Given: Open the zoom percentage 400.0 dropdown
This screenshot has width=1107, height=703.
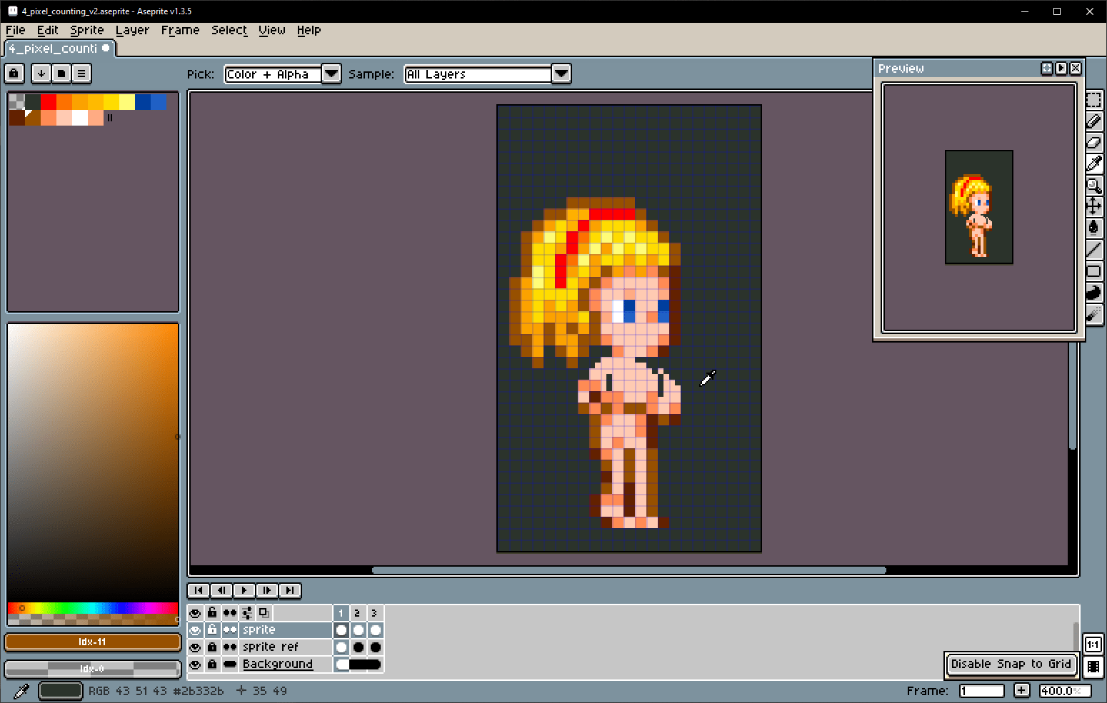Looking at the screenshot, I should 1064,690.
